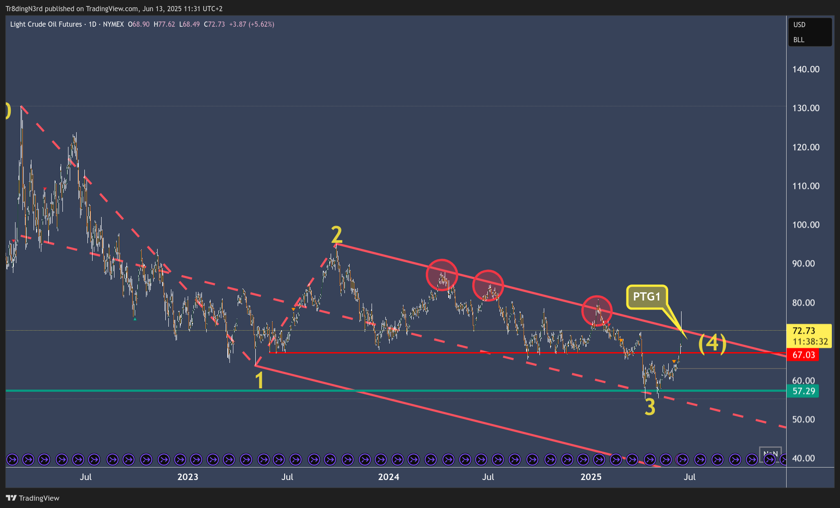This screenshot has width=840, height=508.
Task: Select the green 57.29 price label
Action: (804, 391)
